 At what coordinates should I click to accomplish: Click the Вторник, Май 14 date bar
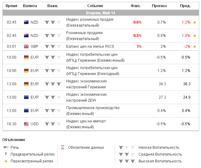pos(101,13)
